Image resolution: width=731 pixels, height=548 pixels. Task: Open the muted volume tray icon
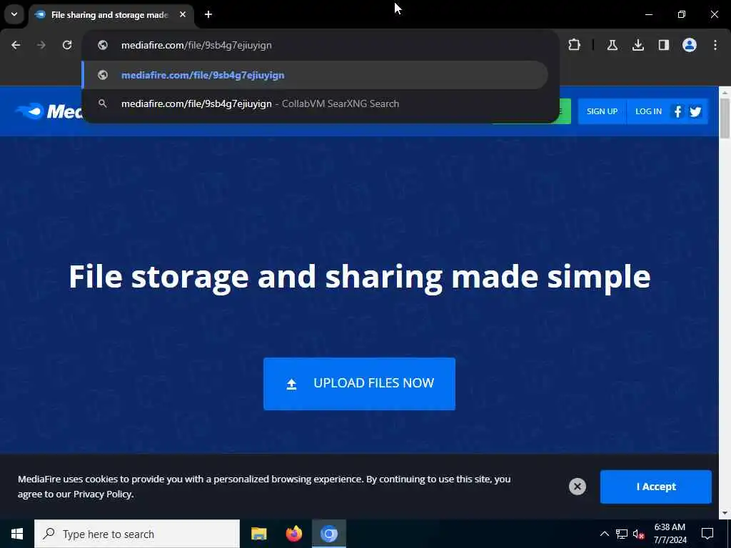639,534
